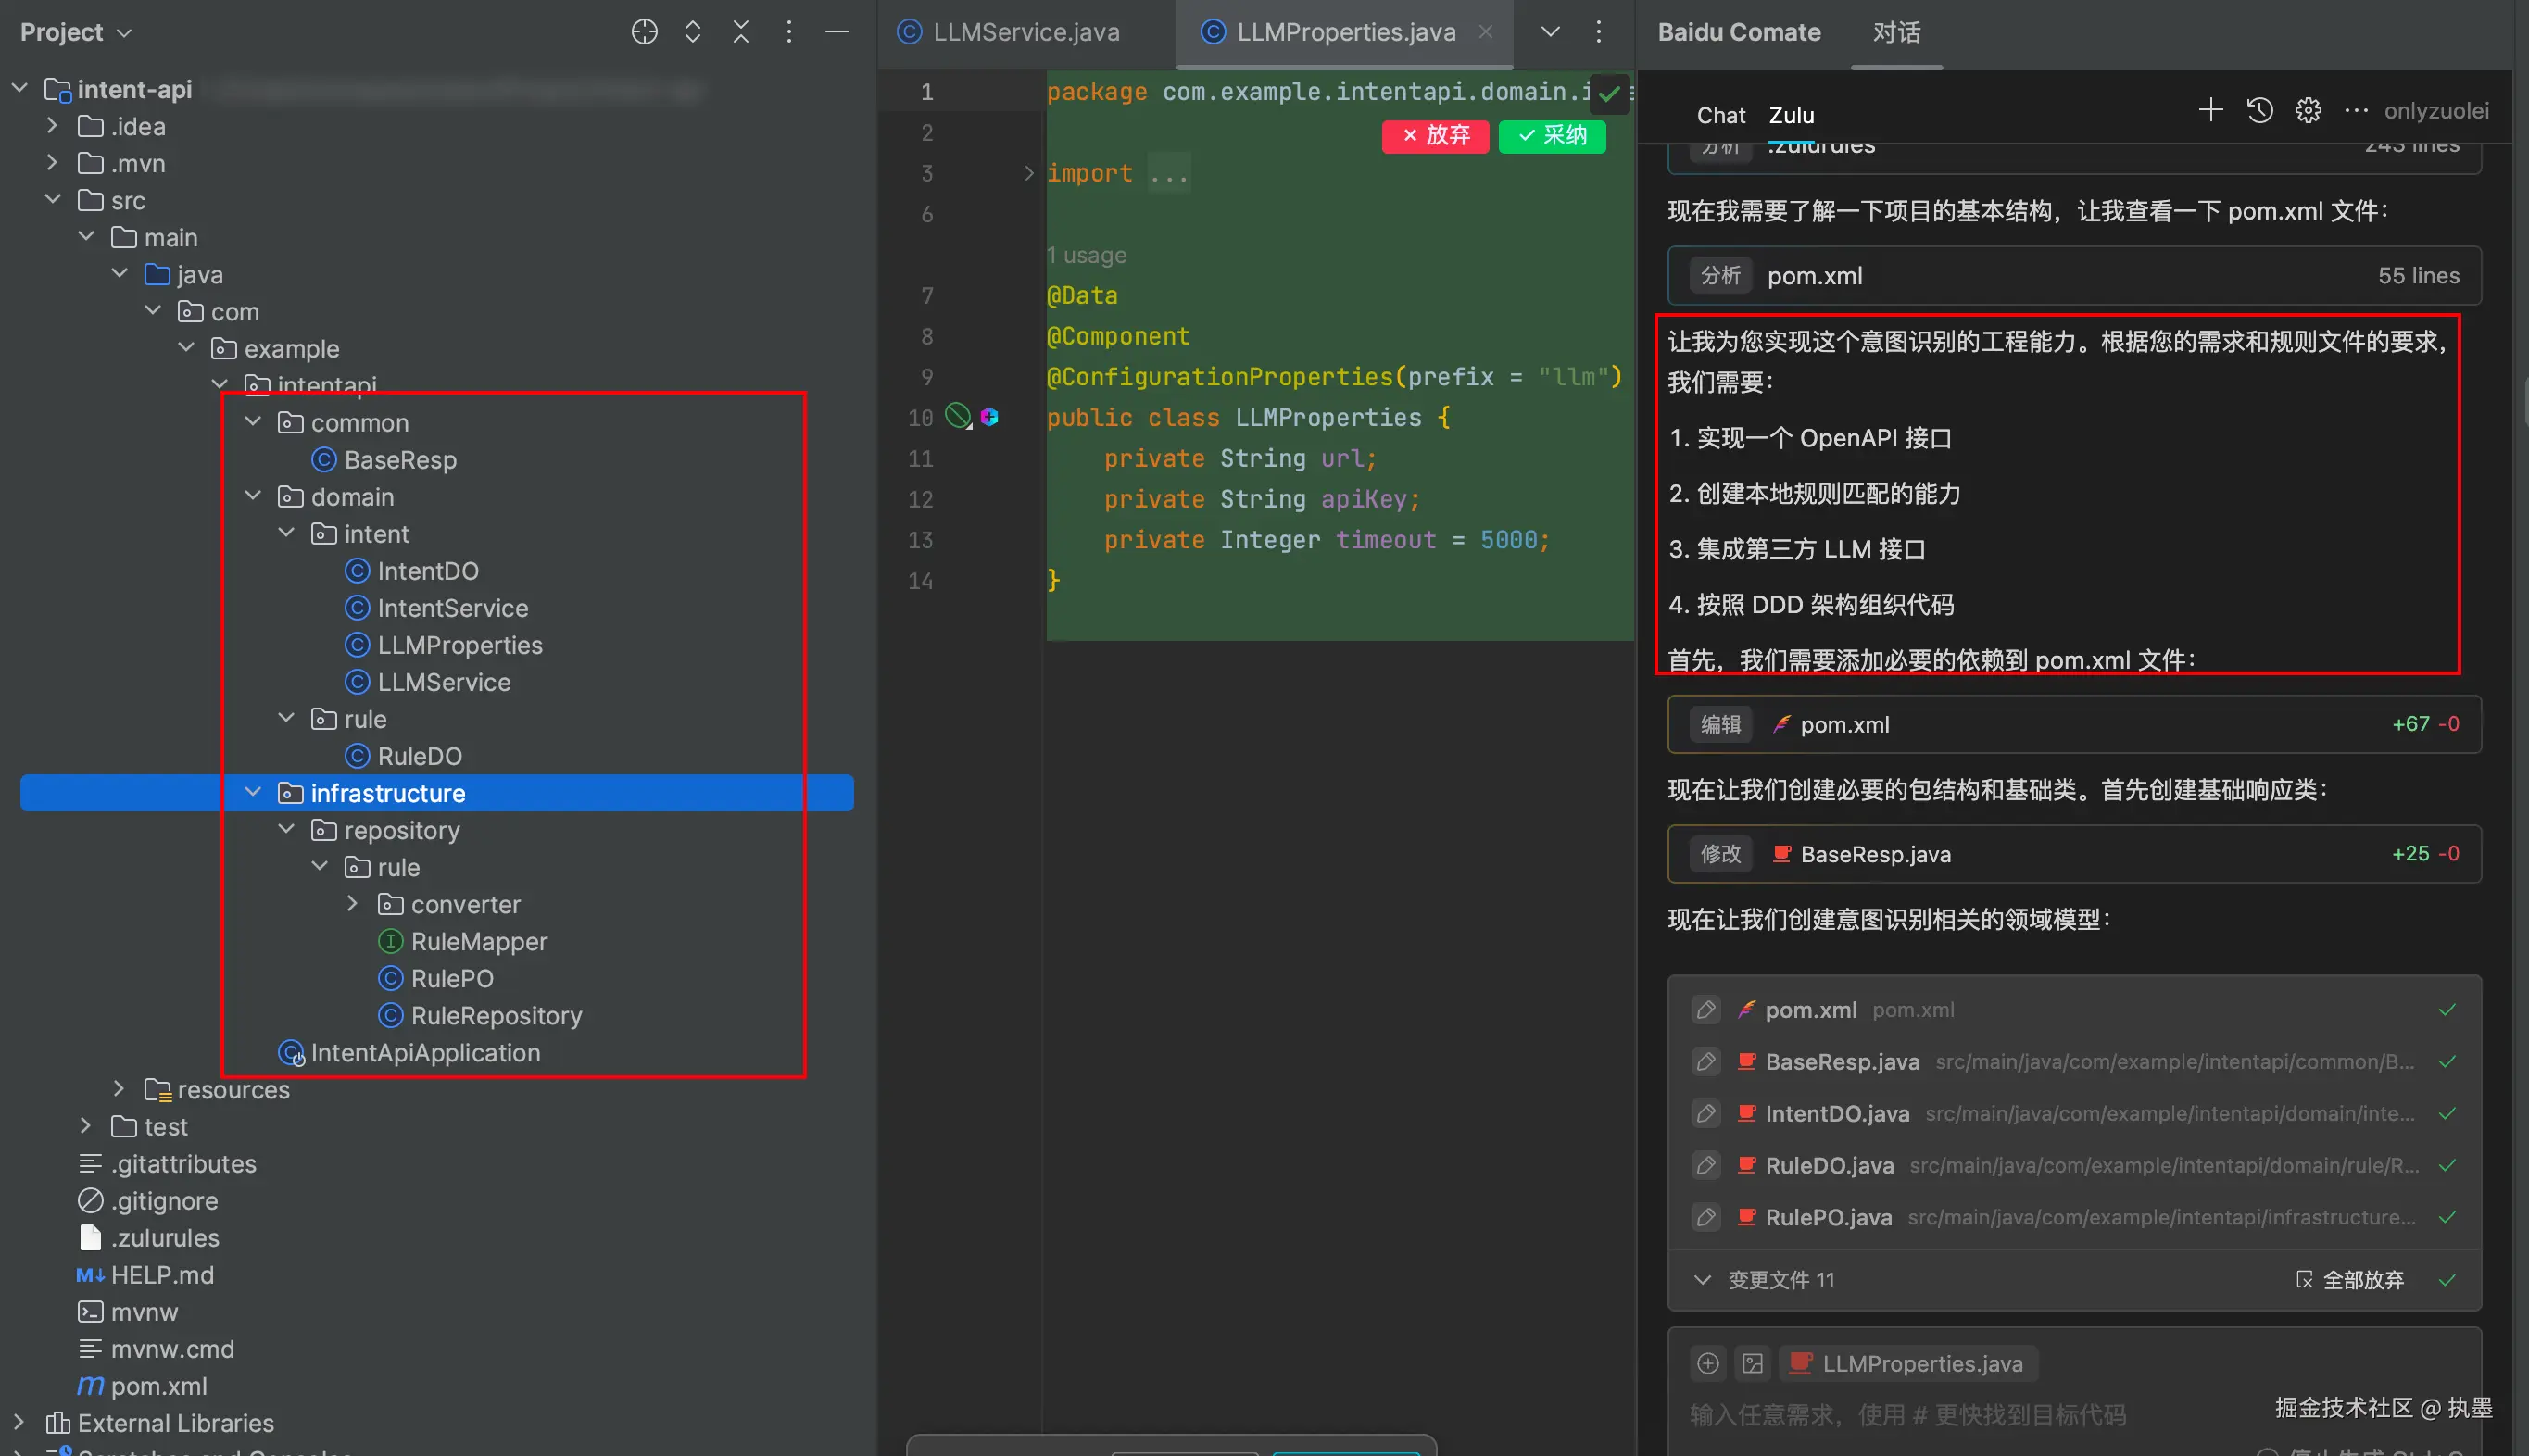2529x1456 pixels.
Task: Click the red 放弃 button
Action: (x=1434, y=135)
